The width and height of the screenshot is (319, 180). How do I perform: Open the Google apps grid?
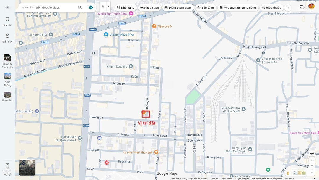[x=302, y=6]
